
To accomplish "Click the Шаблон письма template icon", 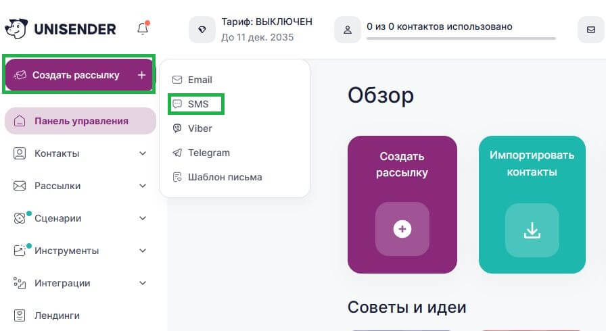I will [177, 177].
